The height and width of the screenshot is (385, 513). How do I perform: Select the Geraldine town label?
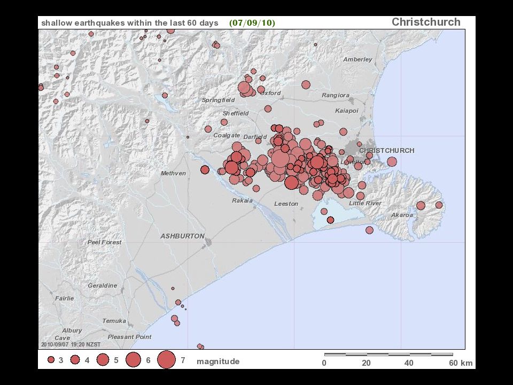tap(103, 286)
